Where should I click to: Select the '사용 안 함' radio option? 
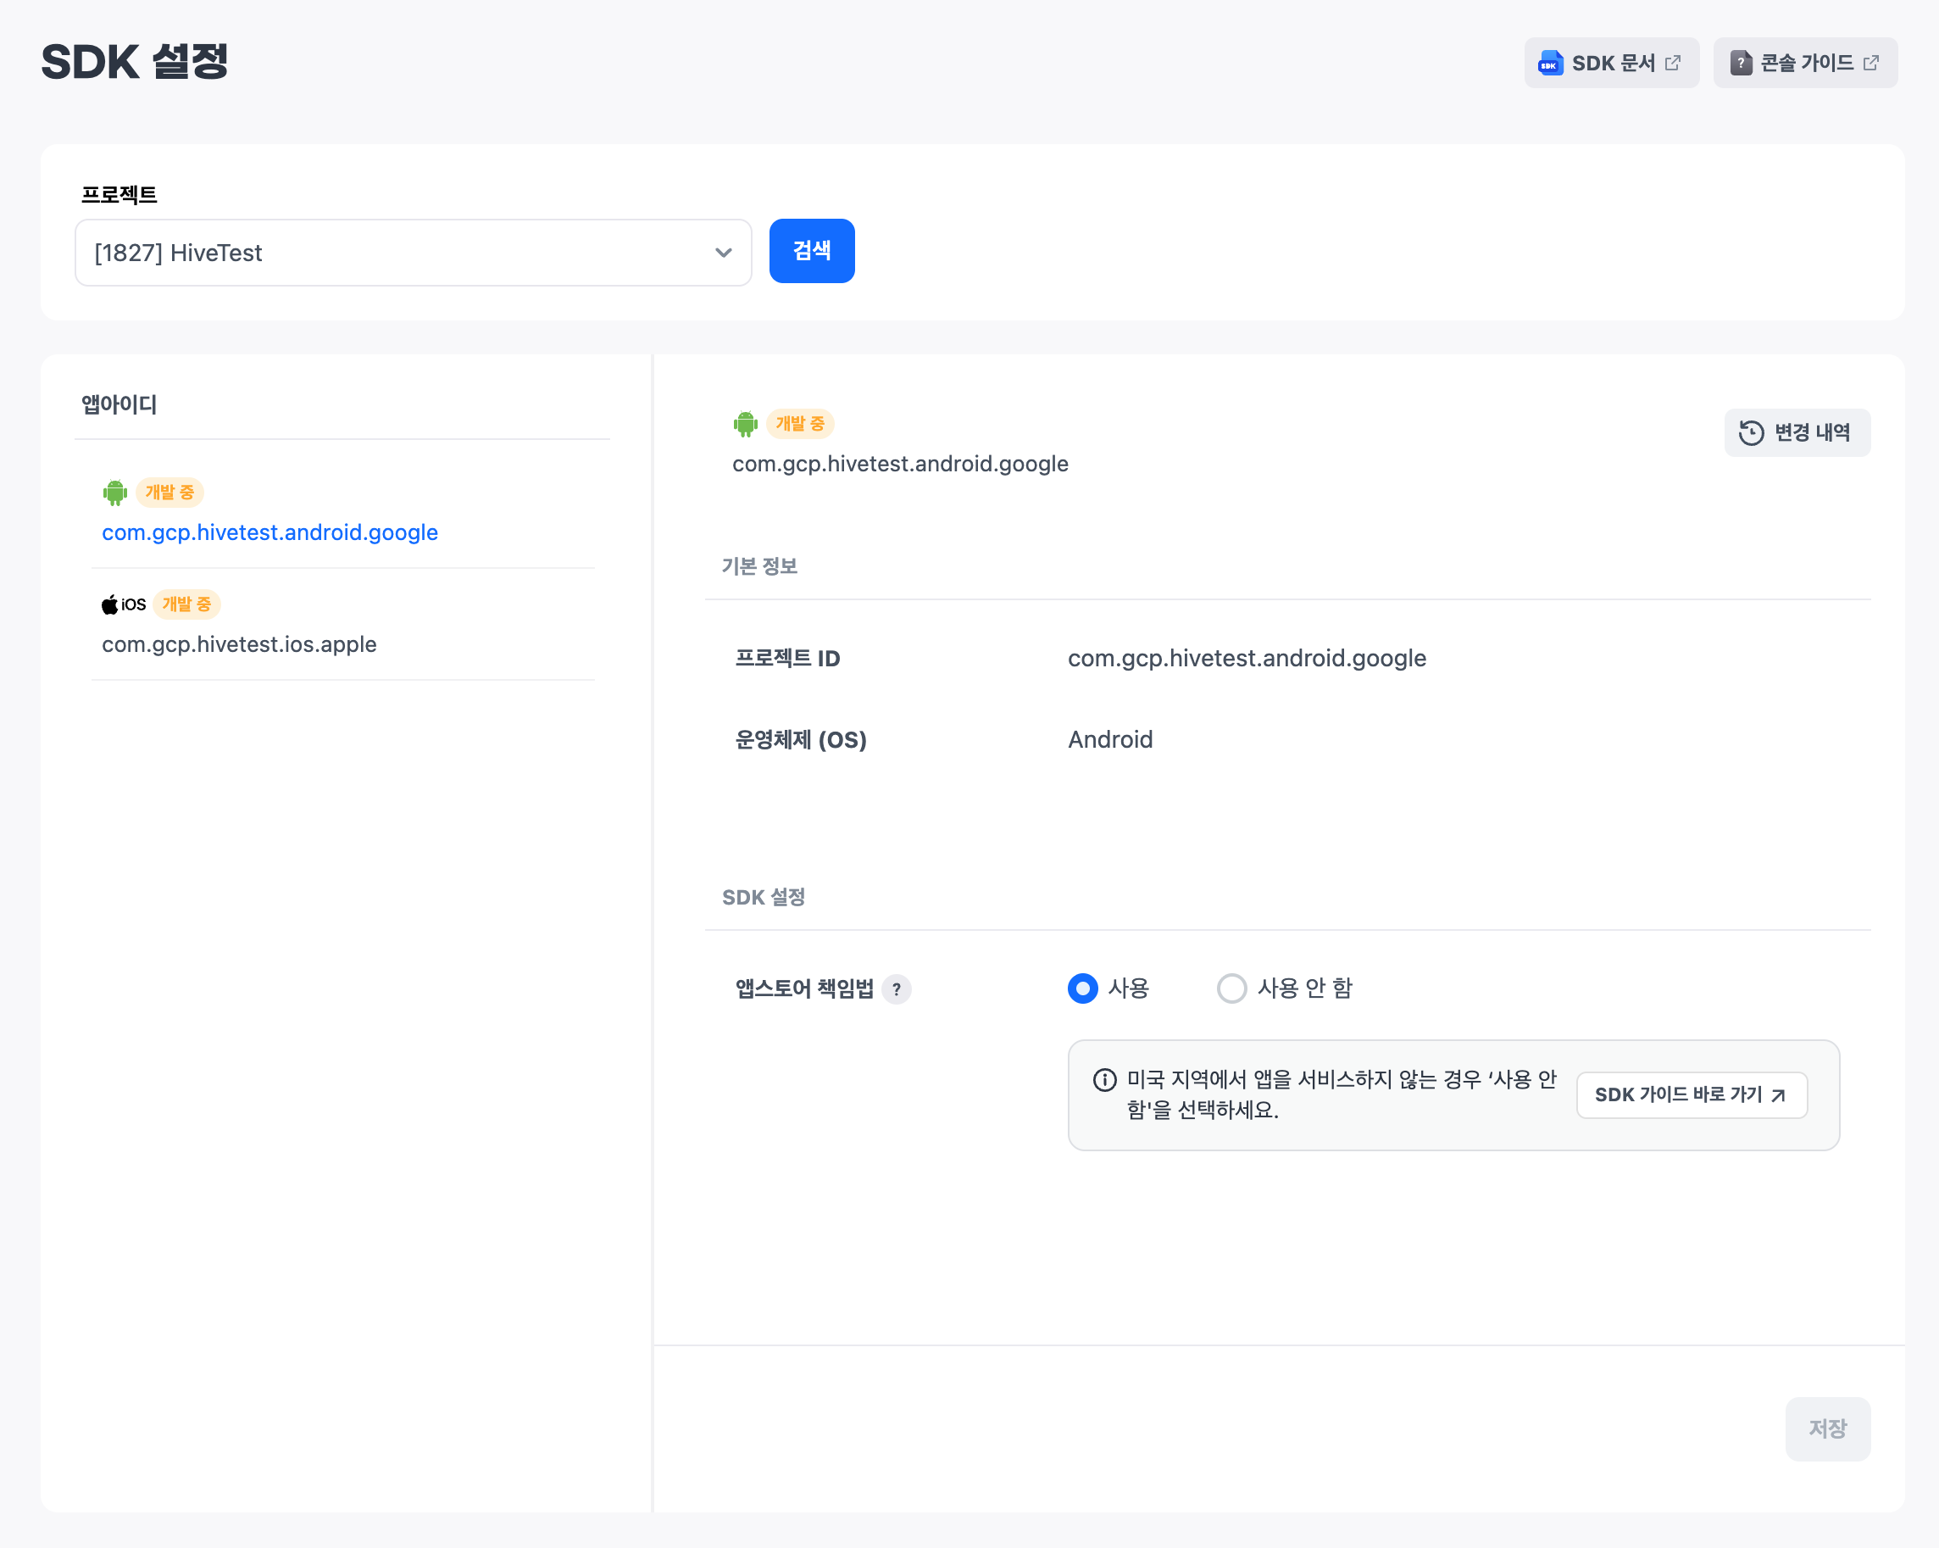1231,988
